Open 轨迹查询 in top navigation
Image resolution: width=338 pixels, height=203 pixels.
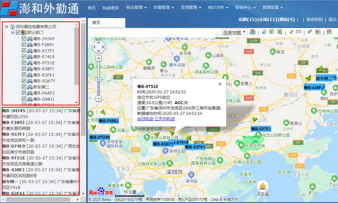110,8
